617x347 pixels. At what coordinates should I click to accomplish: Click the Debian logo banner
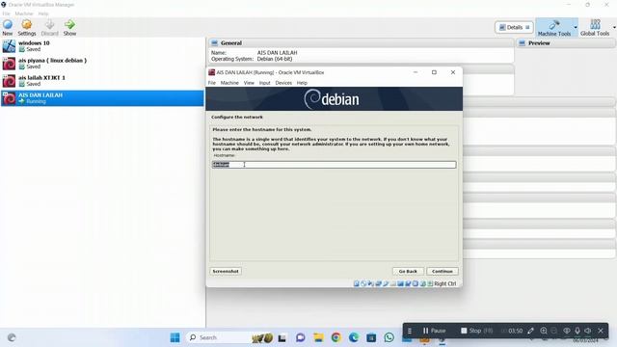(335, 98)
